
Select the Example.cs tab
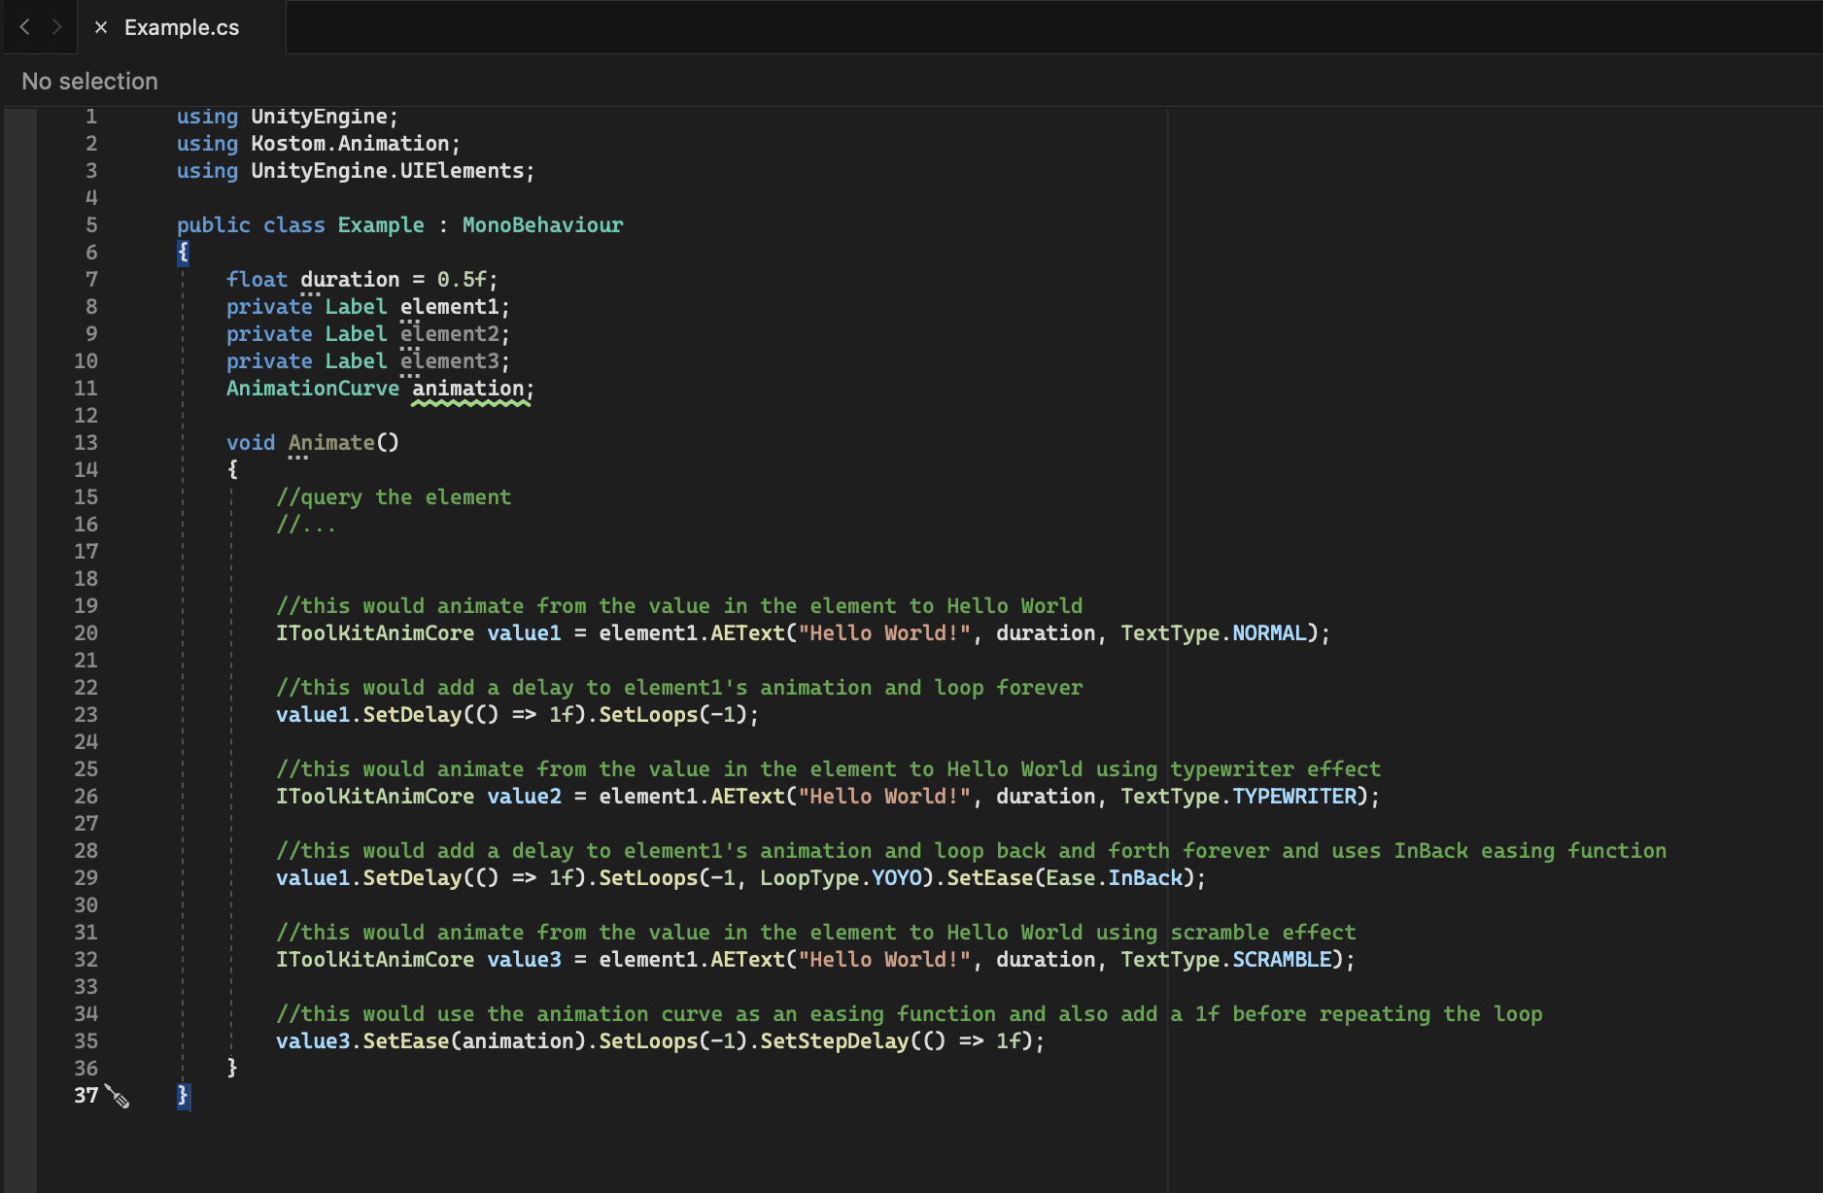click(x=182, y=27)
